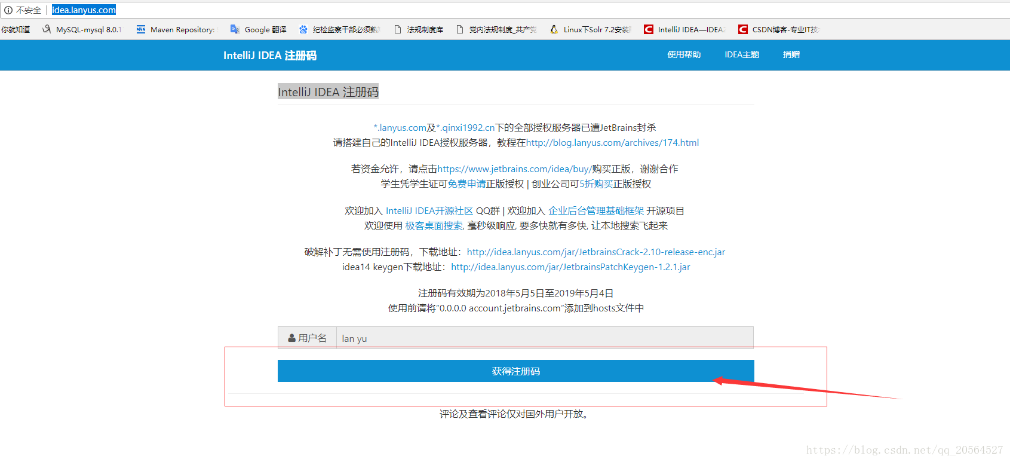Open the 党内法规制度 bookmark
Image resolution: width=1010 pixels, height=462 pixels.
(496, 29)
